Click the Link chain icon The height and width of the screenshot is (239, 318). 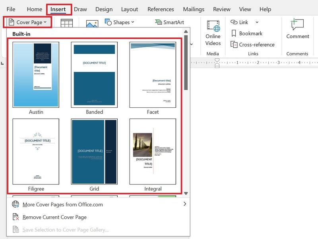pyautogui.click(x=234, y=22)
